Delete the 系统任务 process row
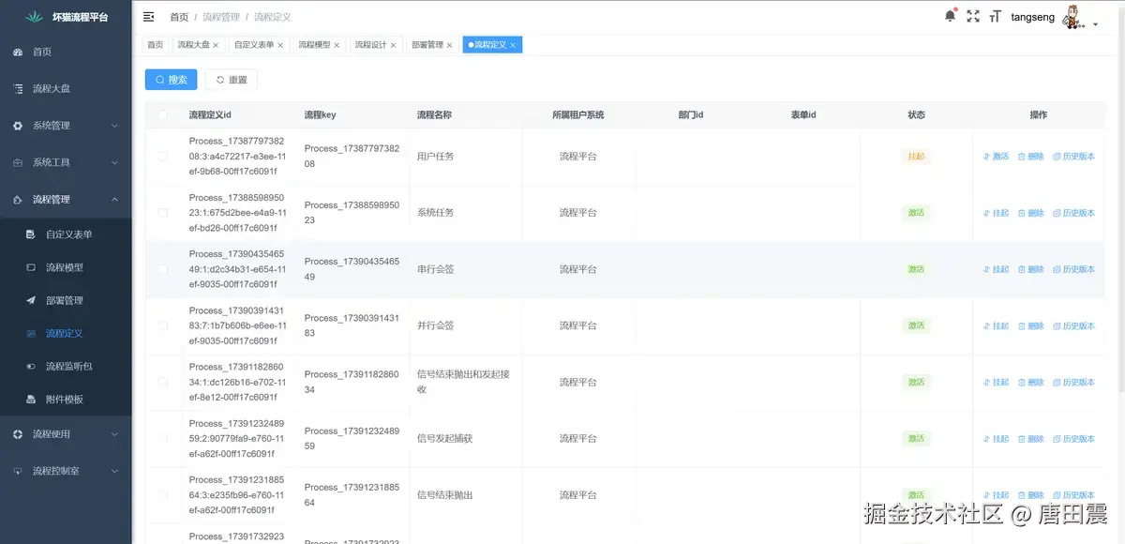This screenshot has height=544, width=1125. [1030, 213]
